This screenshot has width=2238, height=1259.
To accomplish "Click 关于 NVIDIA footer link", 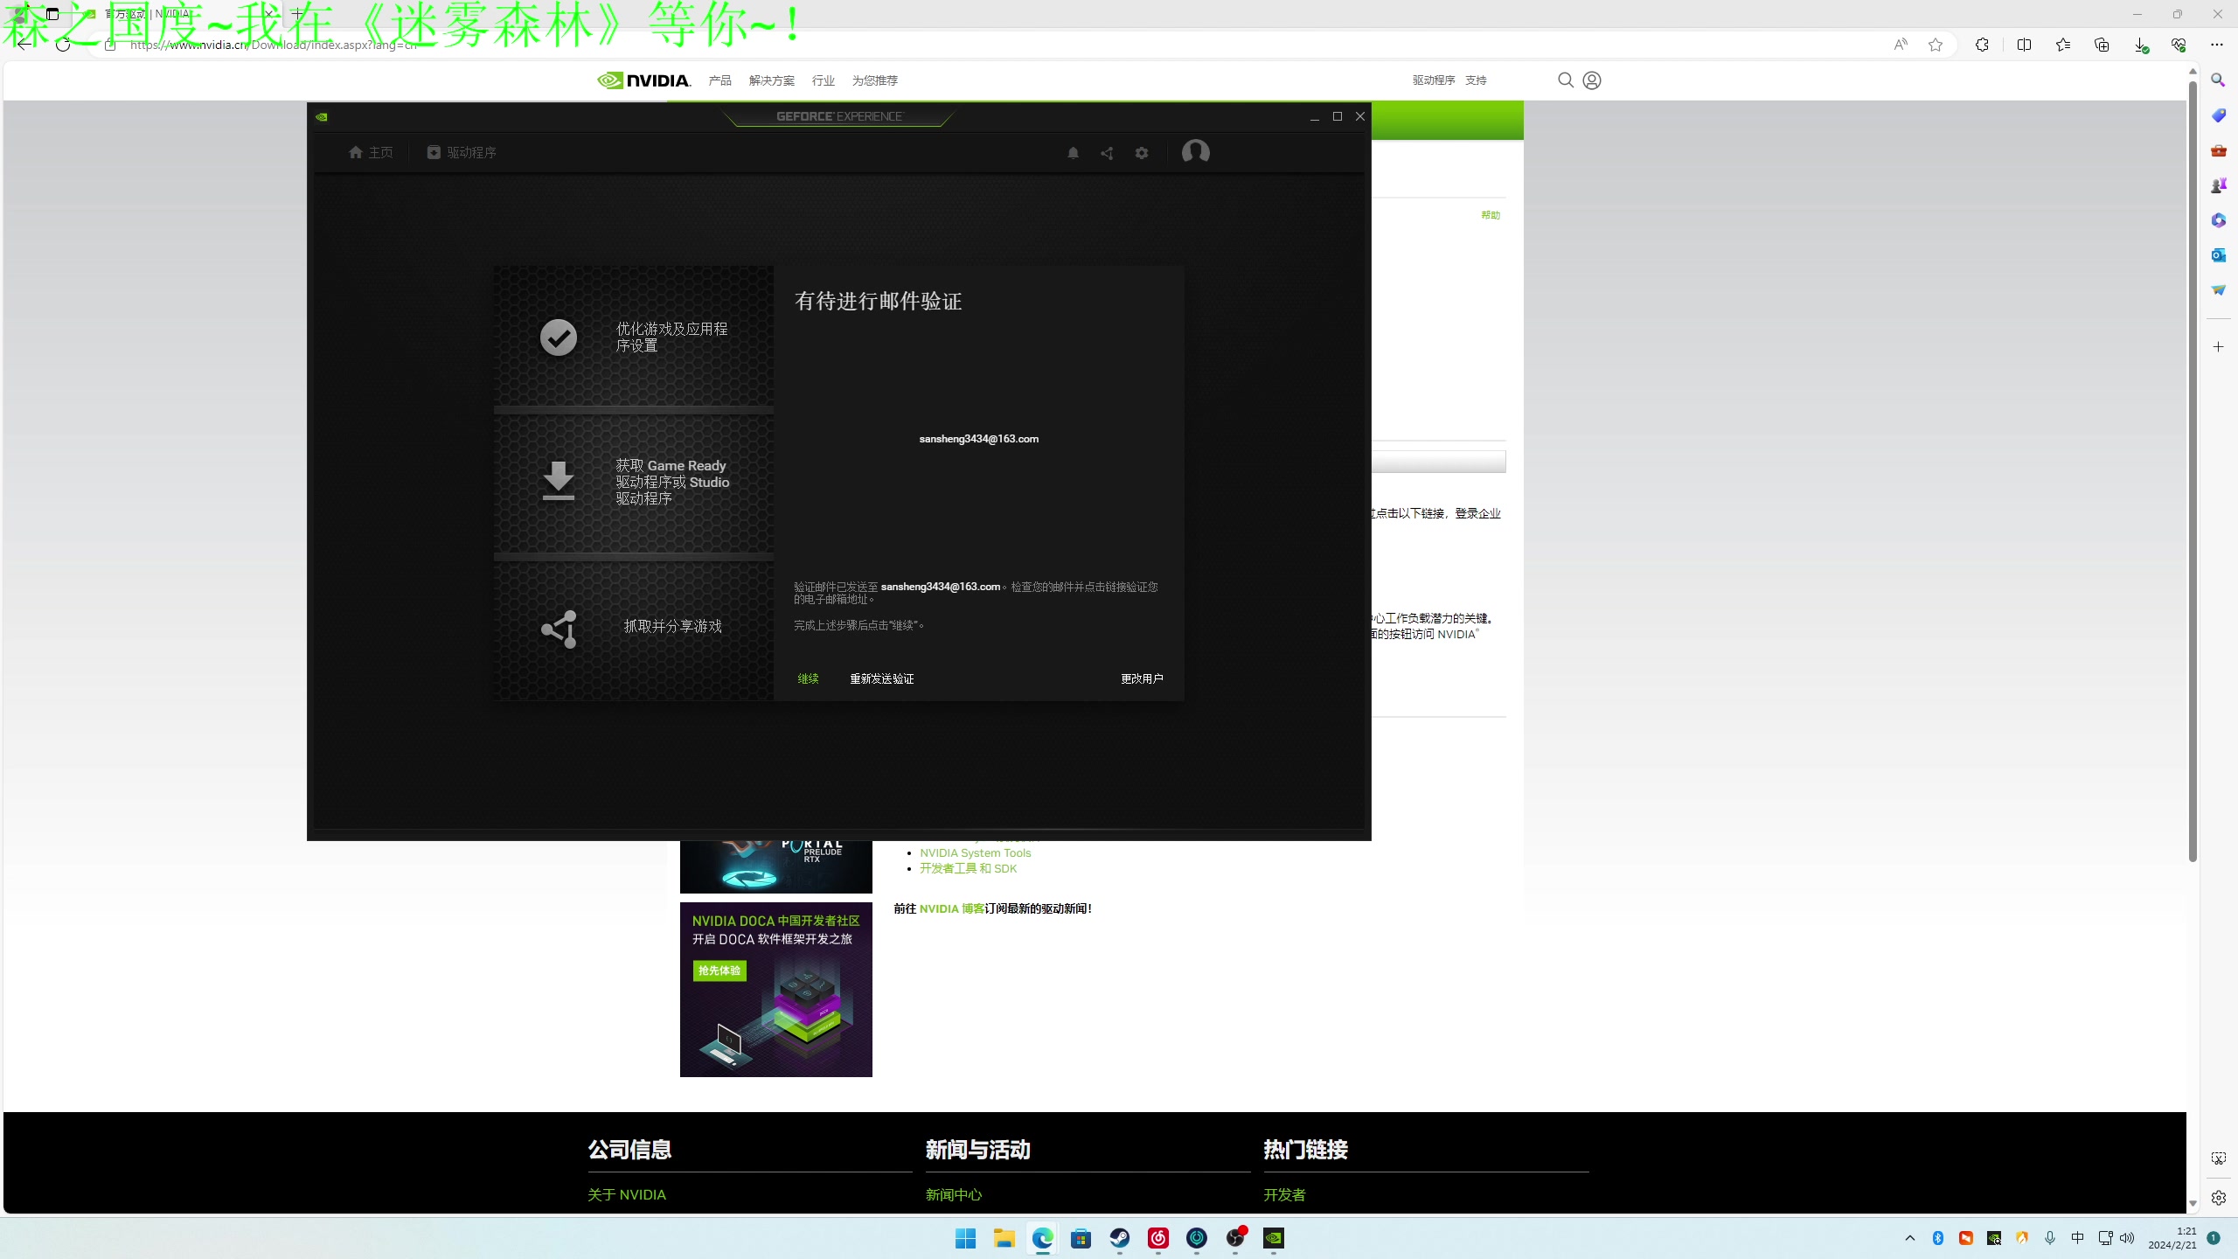I will pos(626,1194).
